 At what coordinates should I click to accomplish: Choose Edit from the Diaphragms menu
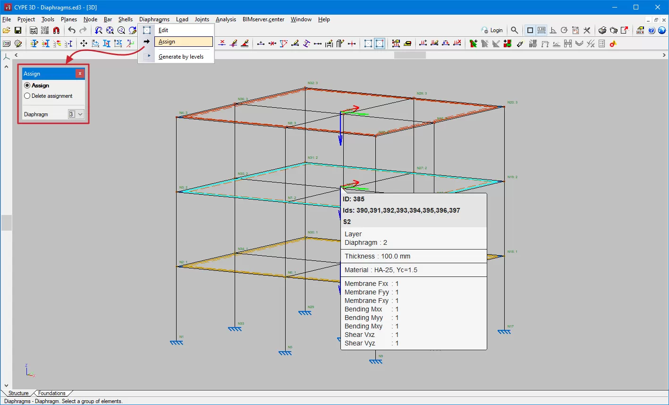(x=163, y=30)
